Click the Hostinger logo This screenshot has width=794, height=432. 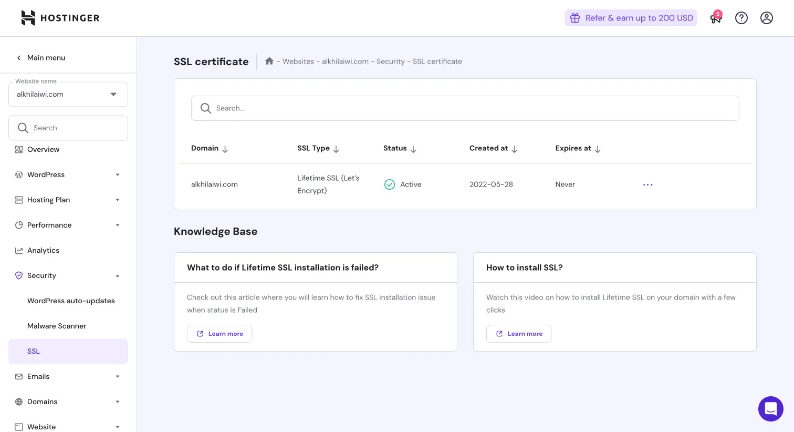(x=60, y=18)
